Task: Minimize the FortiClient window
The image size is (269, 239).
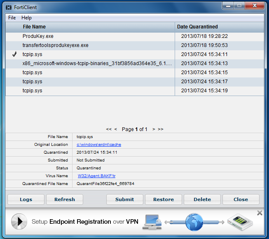Action: click(x=228, y=6)
